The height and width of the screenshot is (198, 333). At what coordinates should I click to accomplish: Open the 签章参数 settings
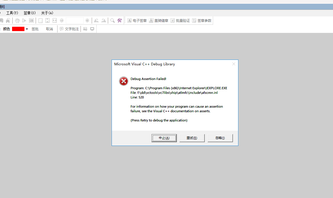click(x=202, y=20)
